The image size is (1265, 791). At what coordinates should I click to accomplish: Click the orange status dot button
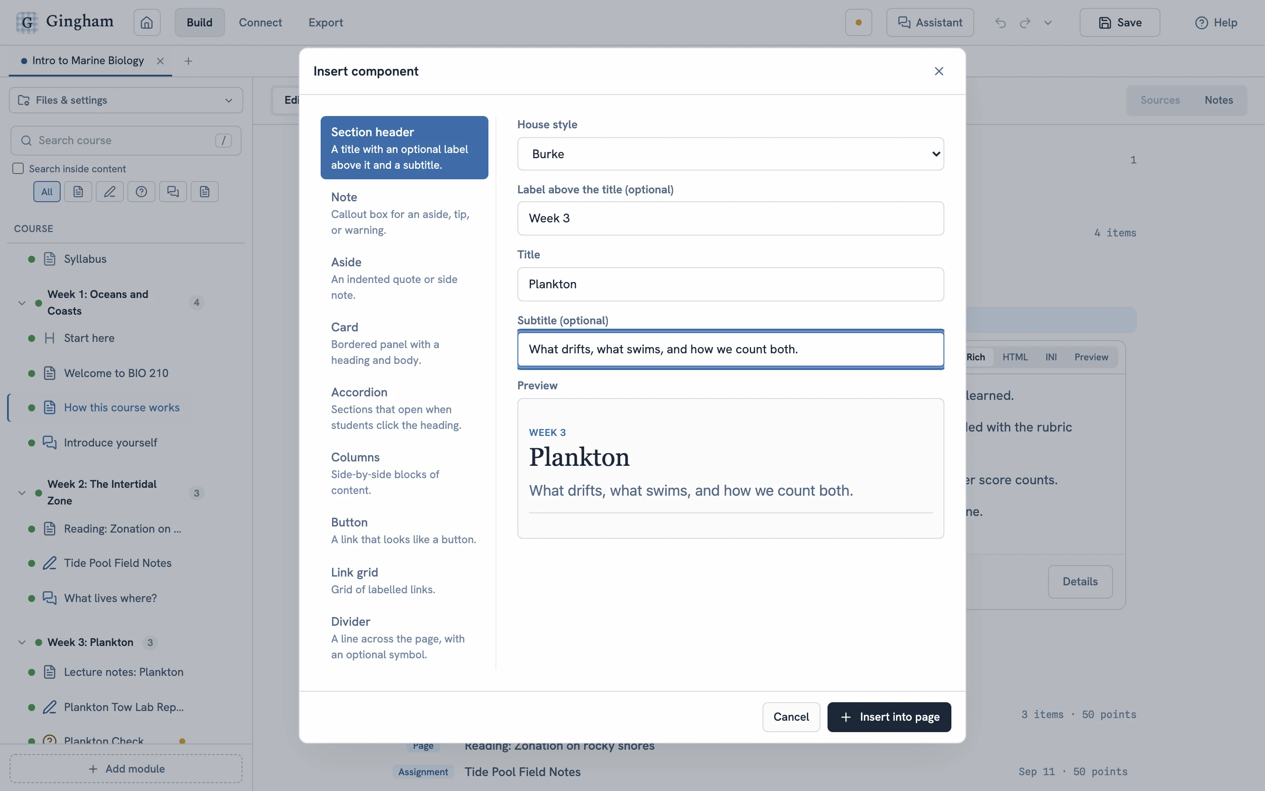[858, 22]
